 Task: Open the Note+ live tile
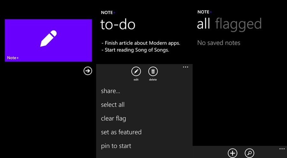point(48,40)
